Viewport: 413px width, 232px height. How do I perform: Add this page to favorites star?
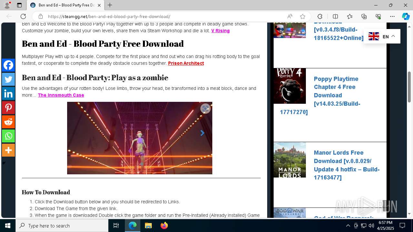[302, 16]
